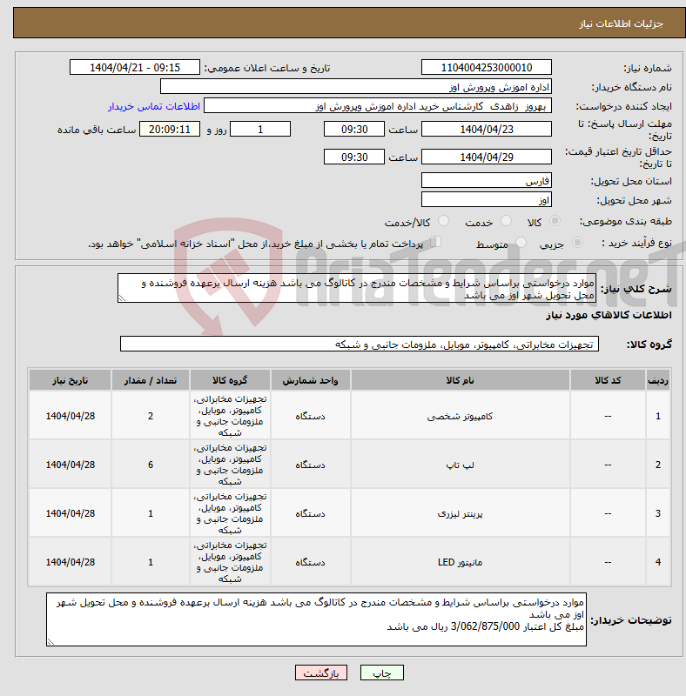Click the نام کالا column header
The image size is (686, 696).
[461, 380]
